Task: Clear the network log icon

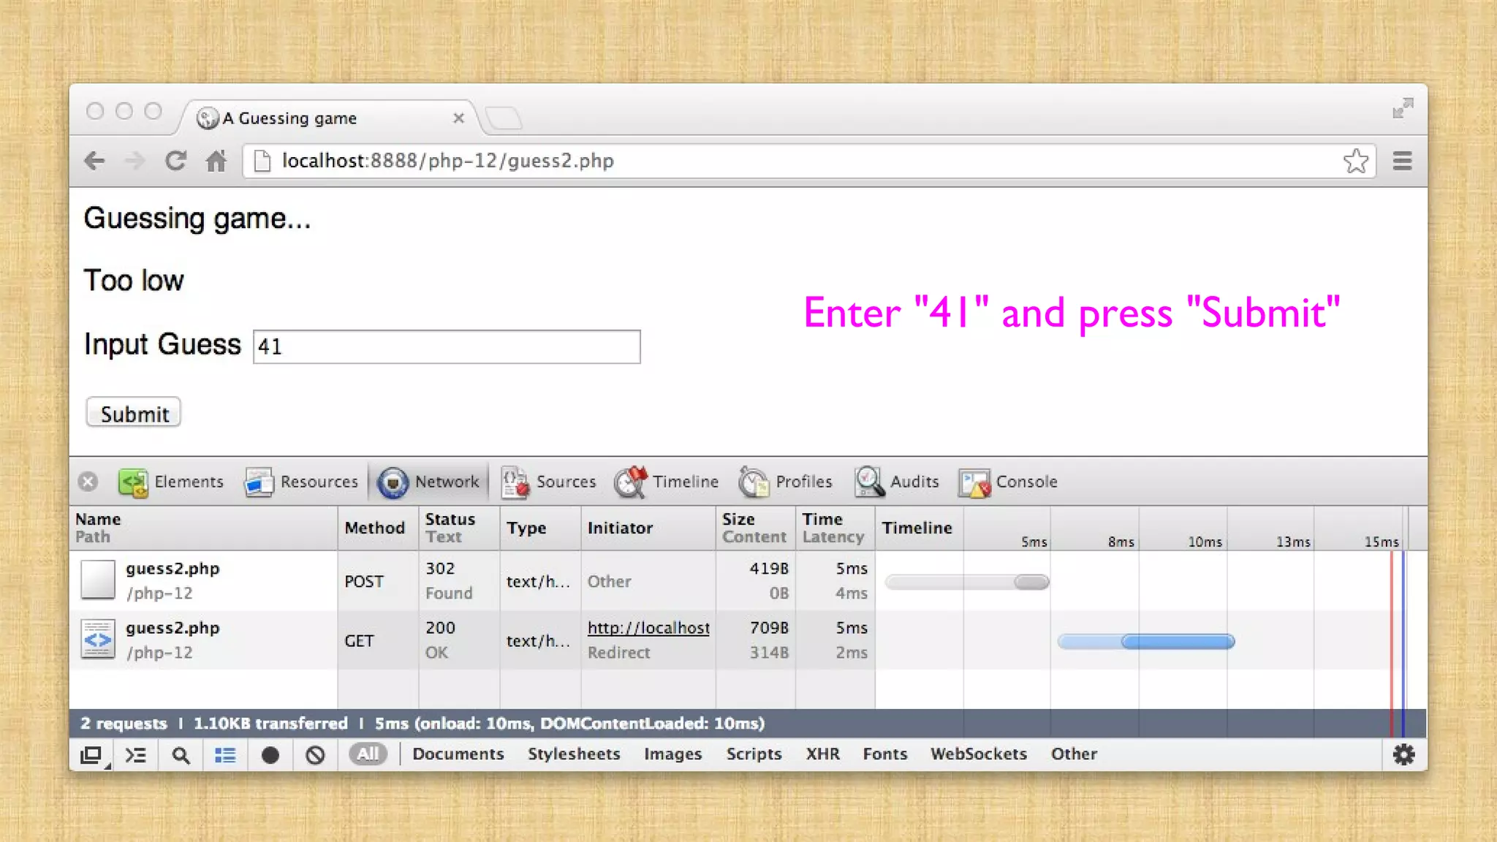Action: point(315,755)
